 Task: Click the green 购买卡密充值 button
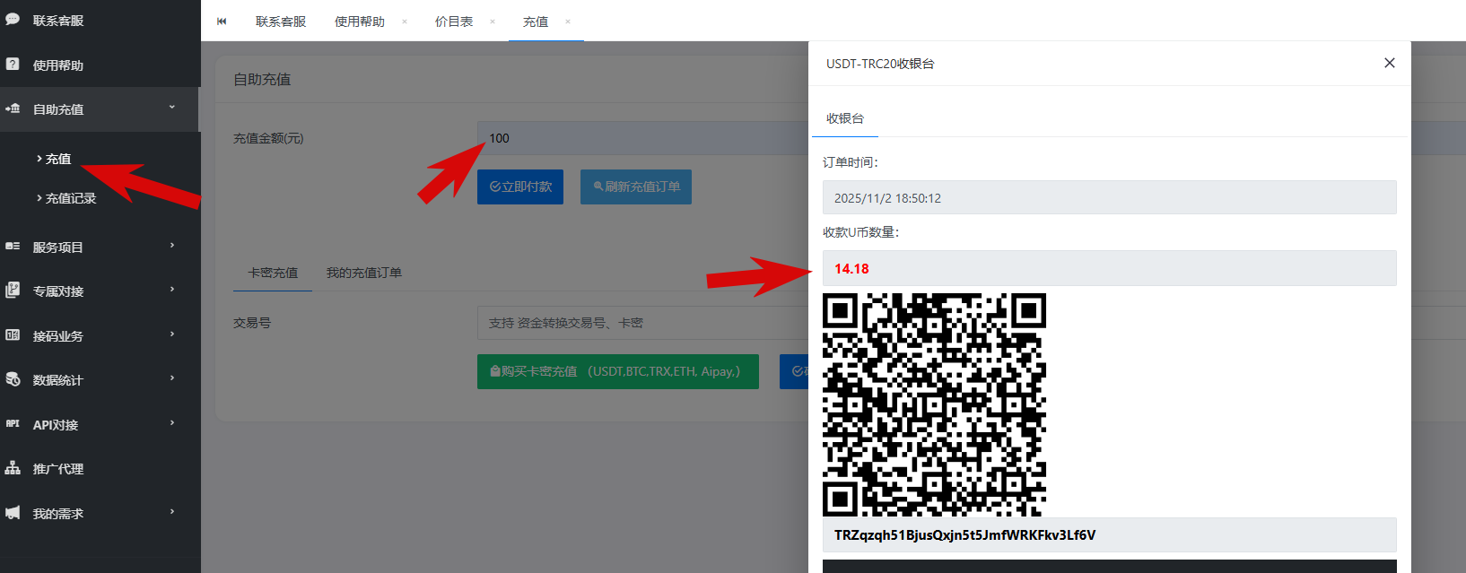point(618,371)
